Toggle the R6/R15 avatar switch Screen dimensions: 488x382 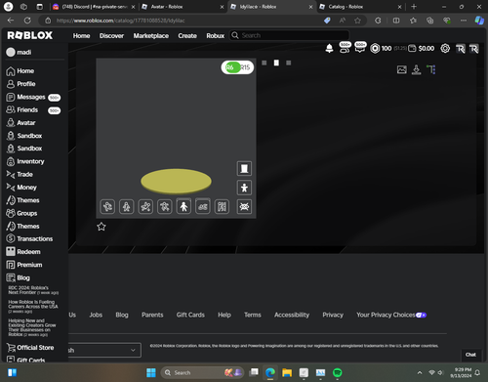[x=237, y=67]
